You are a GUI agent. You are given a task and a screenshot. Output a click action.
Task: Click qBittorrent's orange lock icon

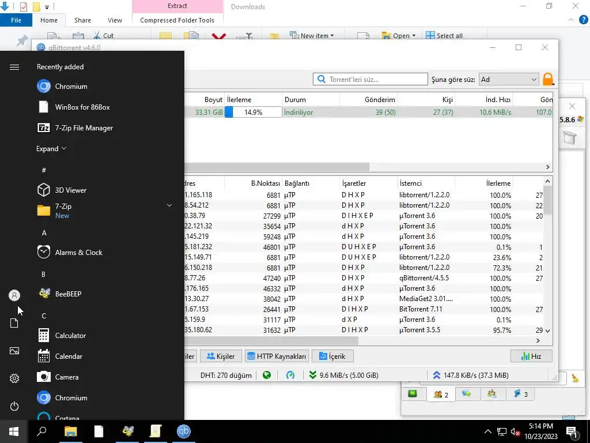coord(548,79)
